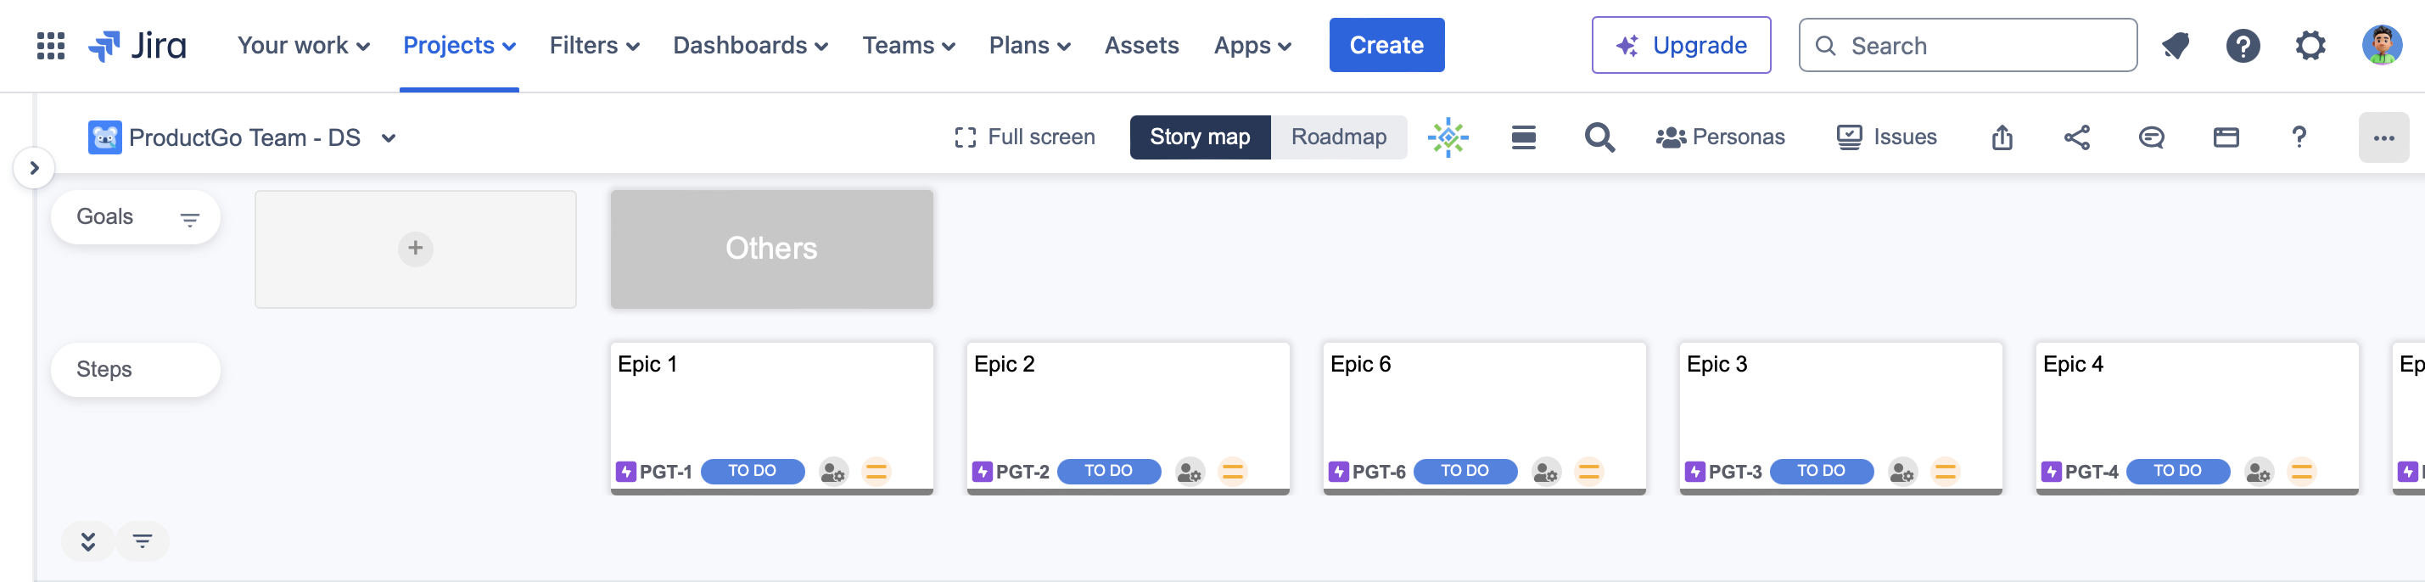Toggle Full screen mode
The width and height of the screenshot is (2425, 582).
(1024, 137)
